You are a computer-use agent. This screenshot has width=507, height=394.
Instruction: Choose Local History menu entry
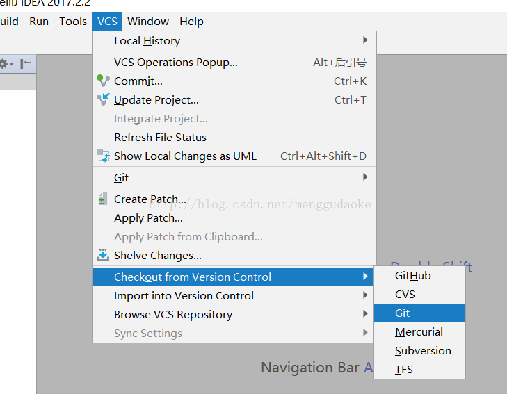(235, 41)
